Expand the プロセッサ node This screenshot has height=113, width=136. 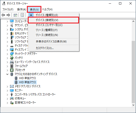coord(7,70)
